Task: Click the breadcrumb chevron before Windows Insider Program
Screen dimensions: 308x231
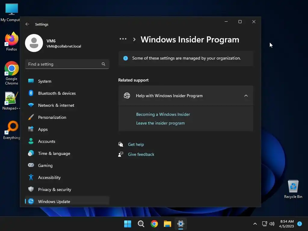Action: pyautogui.click(x=134, y=39)
